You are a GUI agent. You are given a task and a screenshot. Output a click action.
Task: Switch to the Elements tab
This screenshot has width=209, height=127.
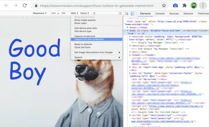point(145,13)
